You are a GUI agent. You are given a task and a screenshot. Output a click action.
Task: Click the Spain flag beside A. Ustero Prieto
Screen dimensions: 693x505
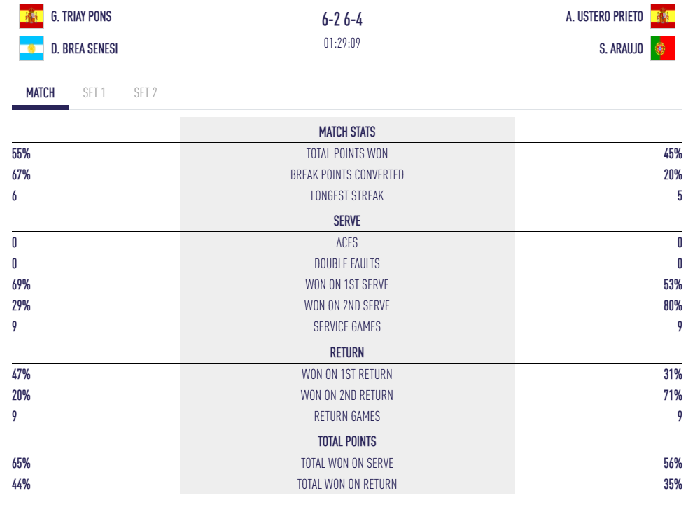pyautogui.click(x=662, y=16)
